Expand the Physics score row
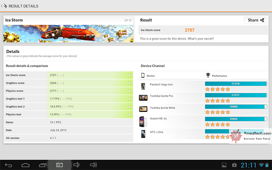The image size is (272, 170). [130, 91]
